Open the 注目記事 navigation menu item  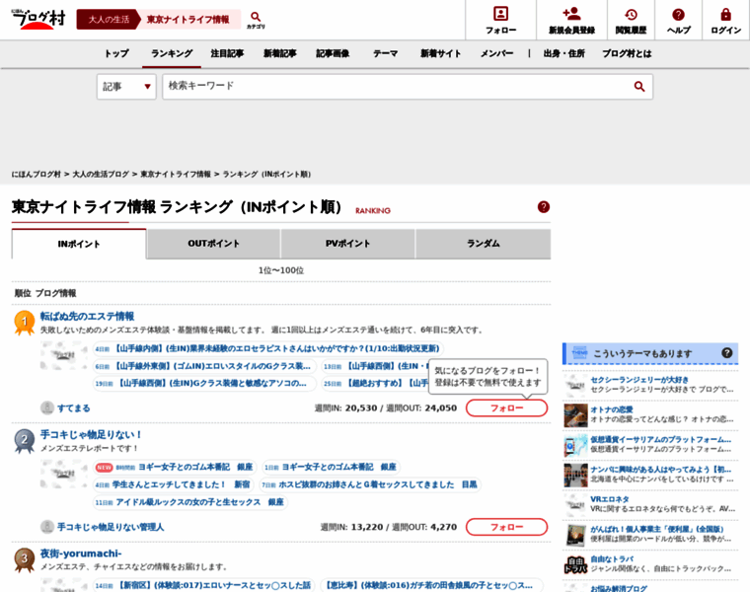tap(227, 53)
